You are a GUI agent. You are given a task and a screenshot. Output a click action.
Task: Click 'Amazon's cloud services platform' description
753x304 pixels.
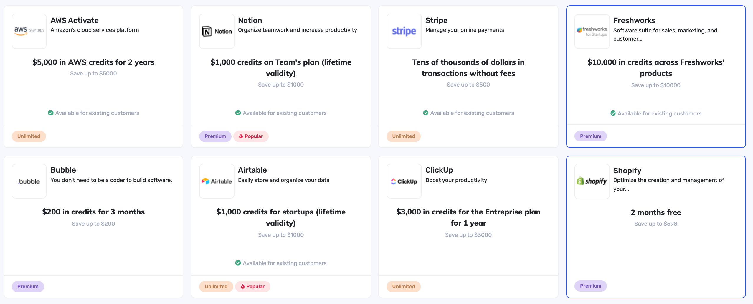pyautogui.click(x=95, y=30)
